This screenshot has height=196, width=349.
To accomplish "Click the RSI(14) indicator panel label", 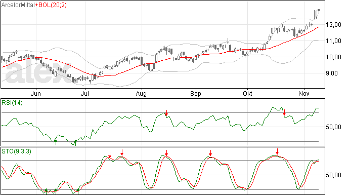I will coord(12,103).
